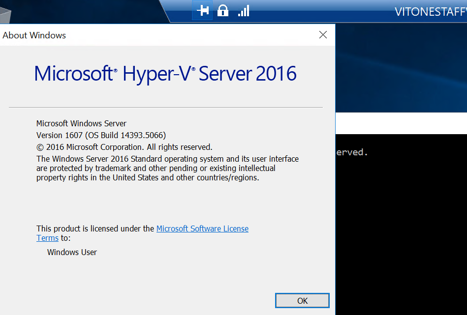
Task: Click the lock icon on the connection bar
Action: 223,10
